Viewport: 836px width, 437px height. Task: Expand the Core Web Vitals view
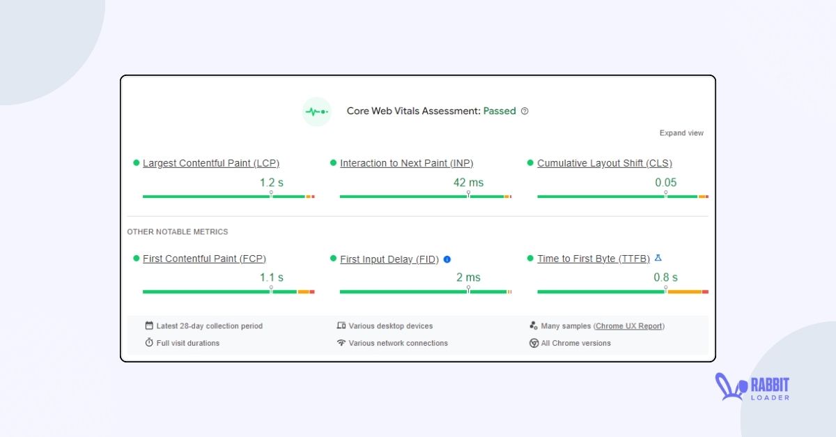tap(681, 133)
